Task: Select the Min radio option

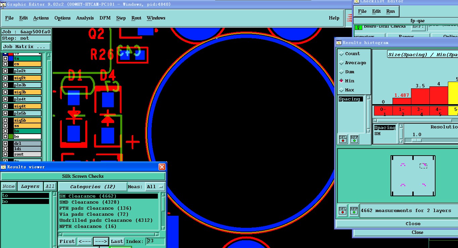Action: tap(341, 81)
